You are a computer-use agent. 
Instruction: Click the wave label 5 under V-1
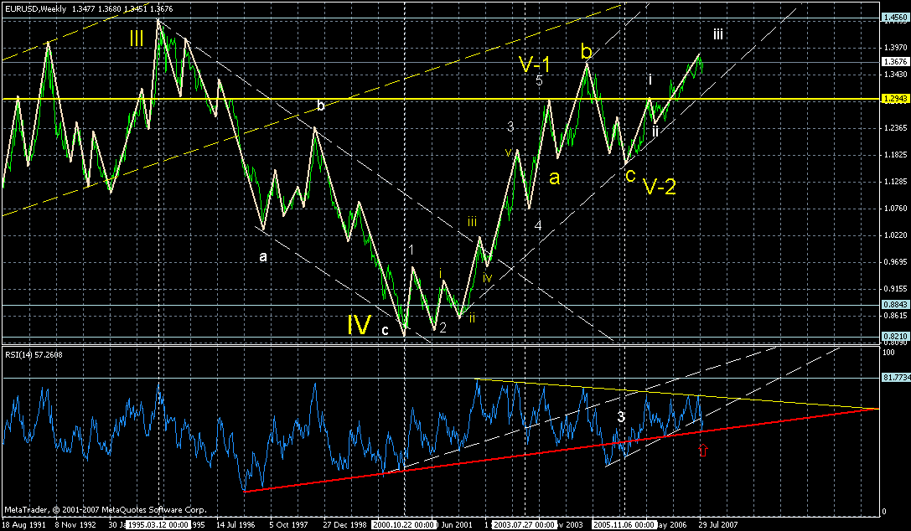point(539,80)
